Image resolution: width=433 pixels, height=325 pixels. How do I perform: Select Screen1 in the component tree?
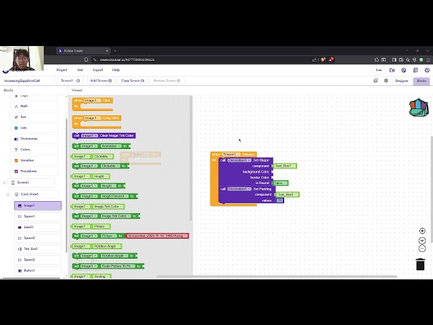tap(31, 182)
